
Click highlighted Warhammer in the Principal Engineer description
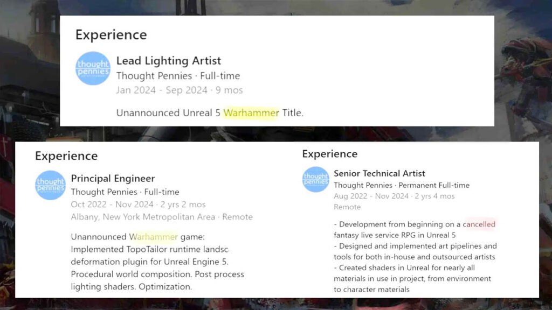(x=153, y=237)
